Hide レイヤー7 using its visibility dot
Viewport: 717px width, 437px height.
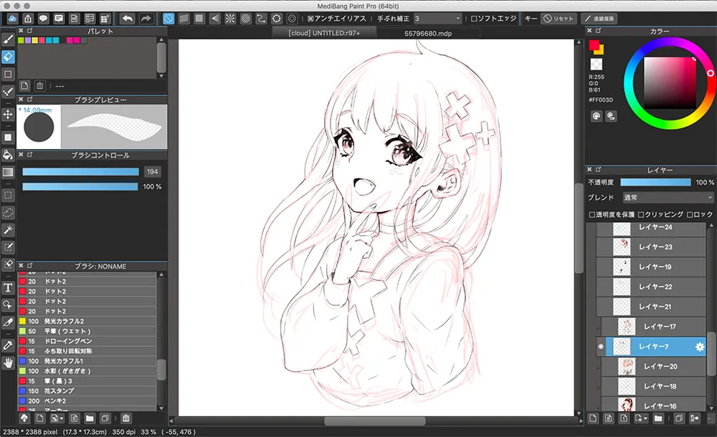click(x=600, y=347)
